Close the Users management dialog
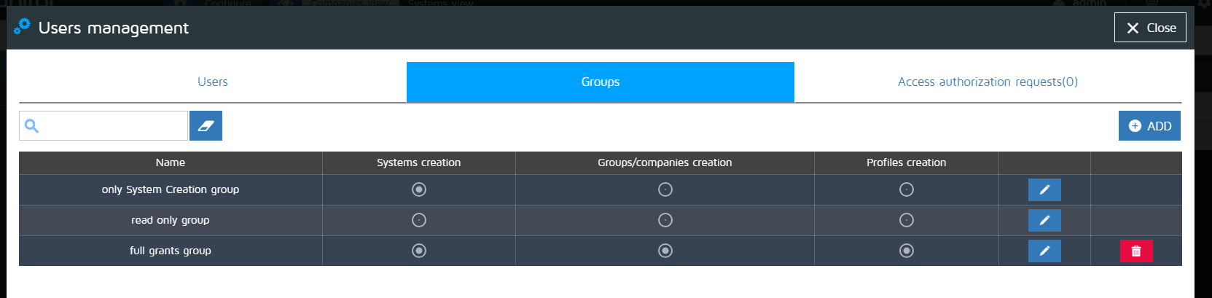 1150,28
